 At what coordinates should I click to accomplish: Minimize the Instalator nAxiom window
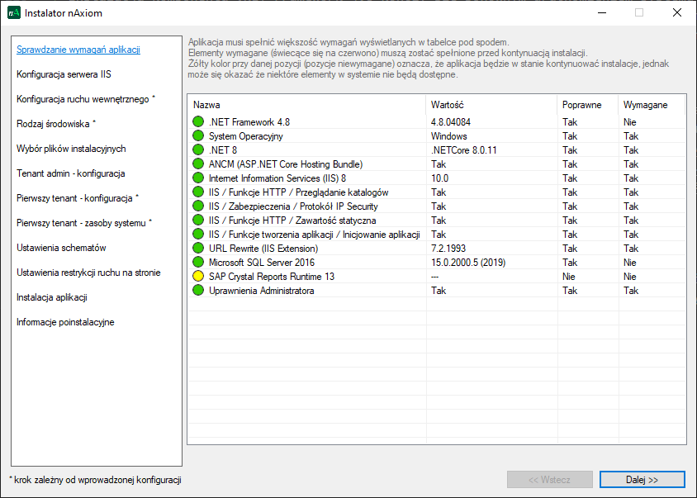(602, 12)
